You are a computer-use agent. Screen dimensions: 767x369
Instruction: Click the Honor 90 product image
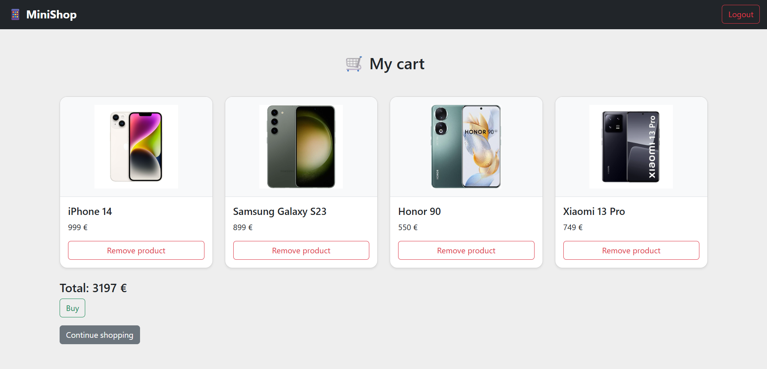coord(466,146)
